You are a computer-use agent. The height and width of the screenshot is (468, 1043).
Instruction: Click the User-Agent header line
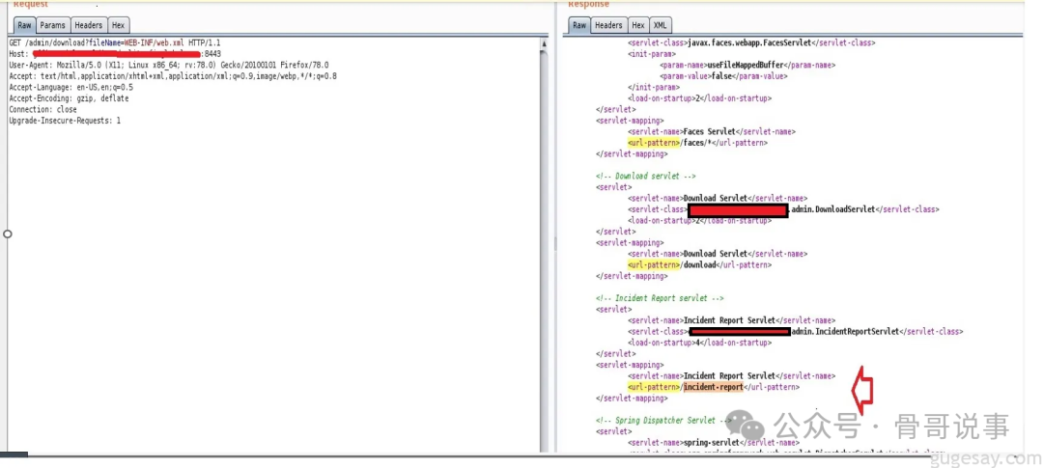click(x=168, y=66)
